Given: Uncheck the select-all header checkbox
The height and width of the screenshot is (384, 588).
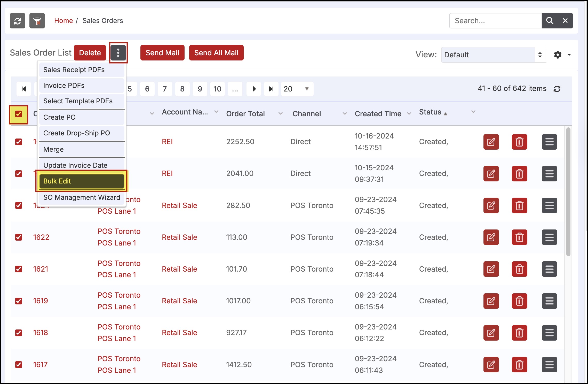Looking at the screenshot, I should pos(19,114).
